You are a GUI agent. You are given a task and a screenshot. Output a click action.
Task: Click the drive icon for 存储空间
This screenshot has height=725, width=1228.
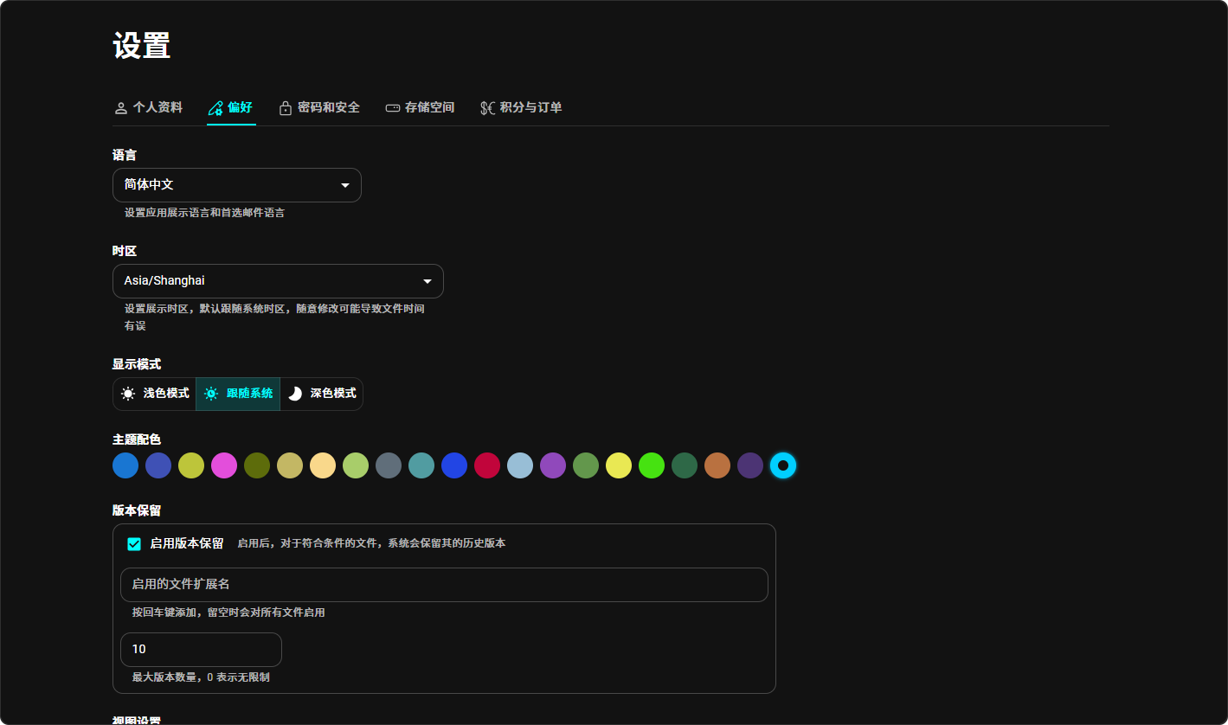pyautogui.click(x=393, y=108)
